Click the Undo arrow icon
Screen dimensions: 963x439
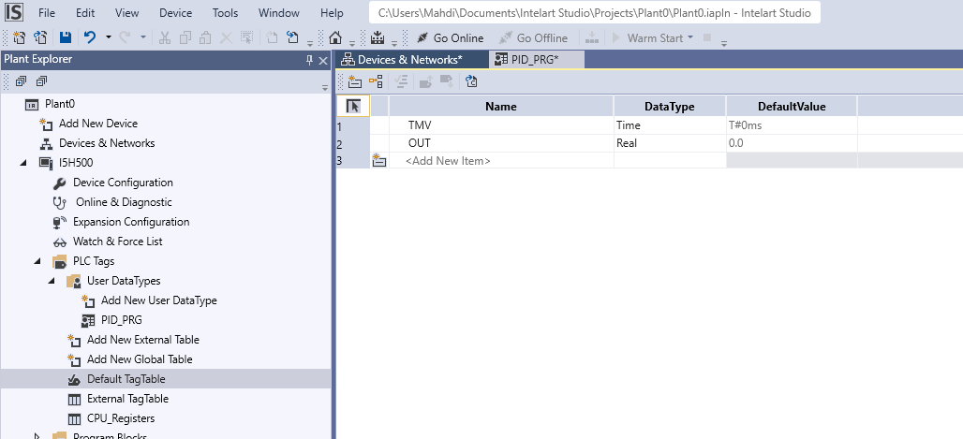click(x=90, y=38)
